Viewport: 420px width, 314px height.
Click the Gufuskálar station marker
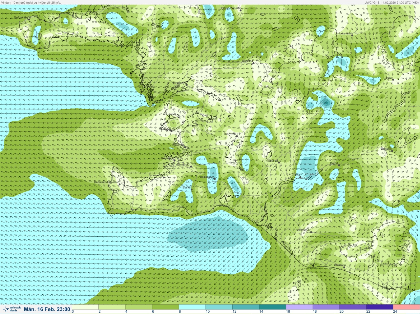click(x=29, y=19)
